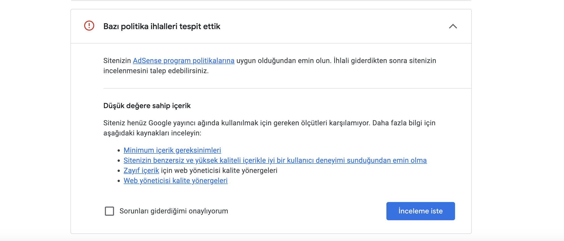Follow the Zayıf içerik link

tap(141, 171)
